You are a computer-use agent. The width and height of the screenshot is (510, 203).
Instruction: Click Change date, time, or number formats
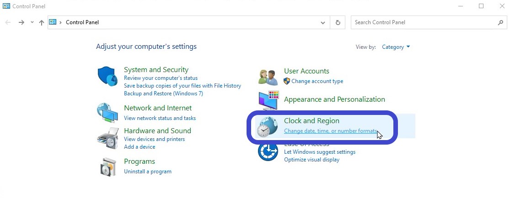330,131
